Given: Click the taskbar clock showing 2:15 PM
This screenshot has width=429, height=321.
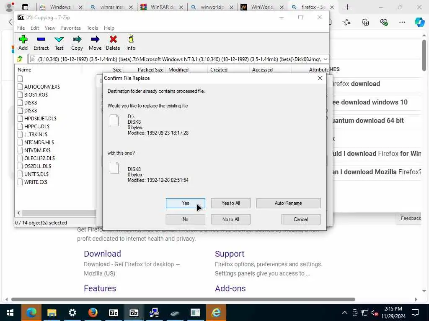Looking at the screenshot, I should coord(393,313).
